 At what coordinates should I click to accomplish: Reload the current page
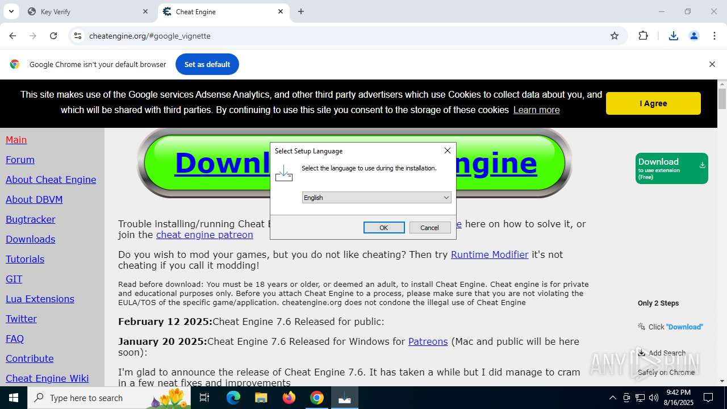tap(53, 36)
